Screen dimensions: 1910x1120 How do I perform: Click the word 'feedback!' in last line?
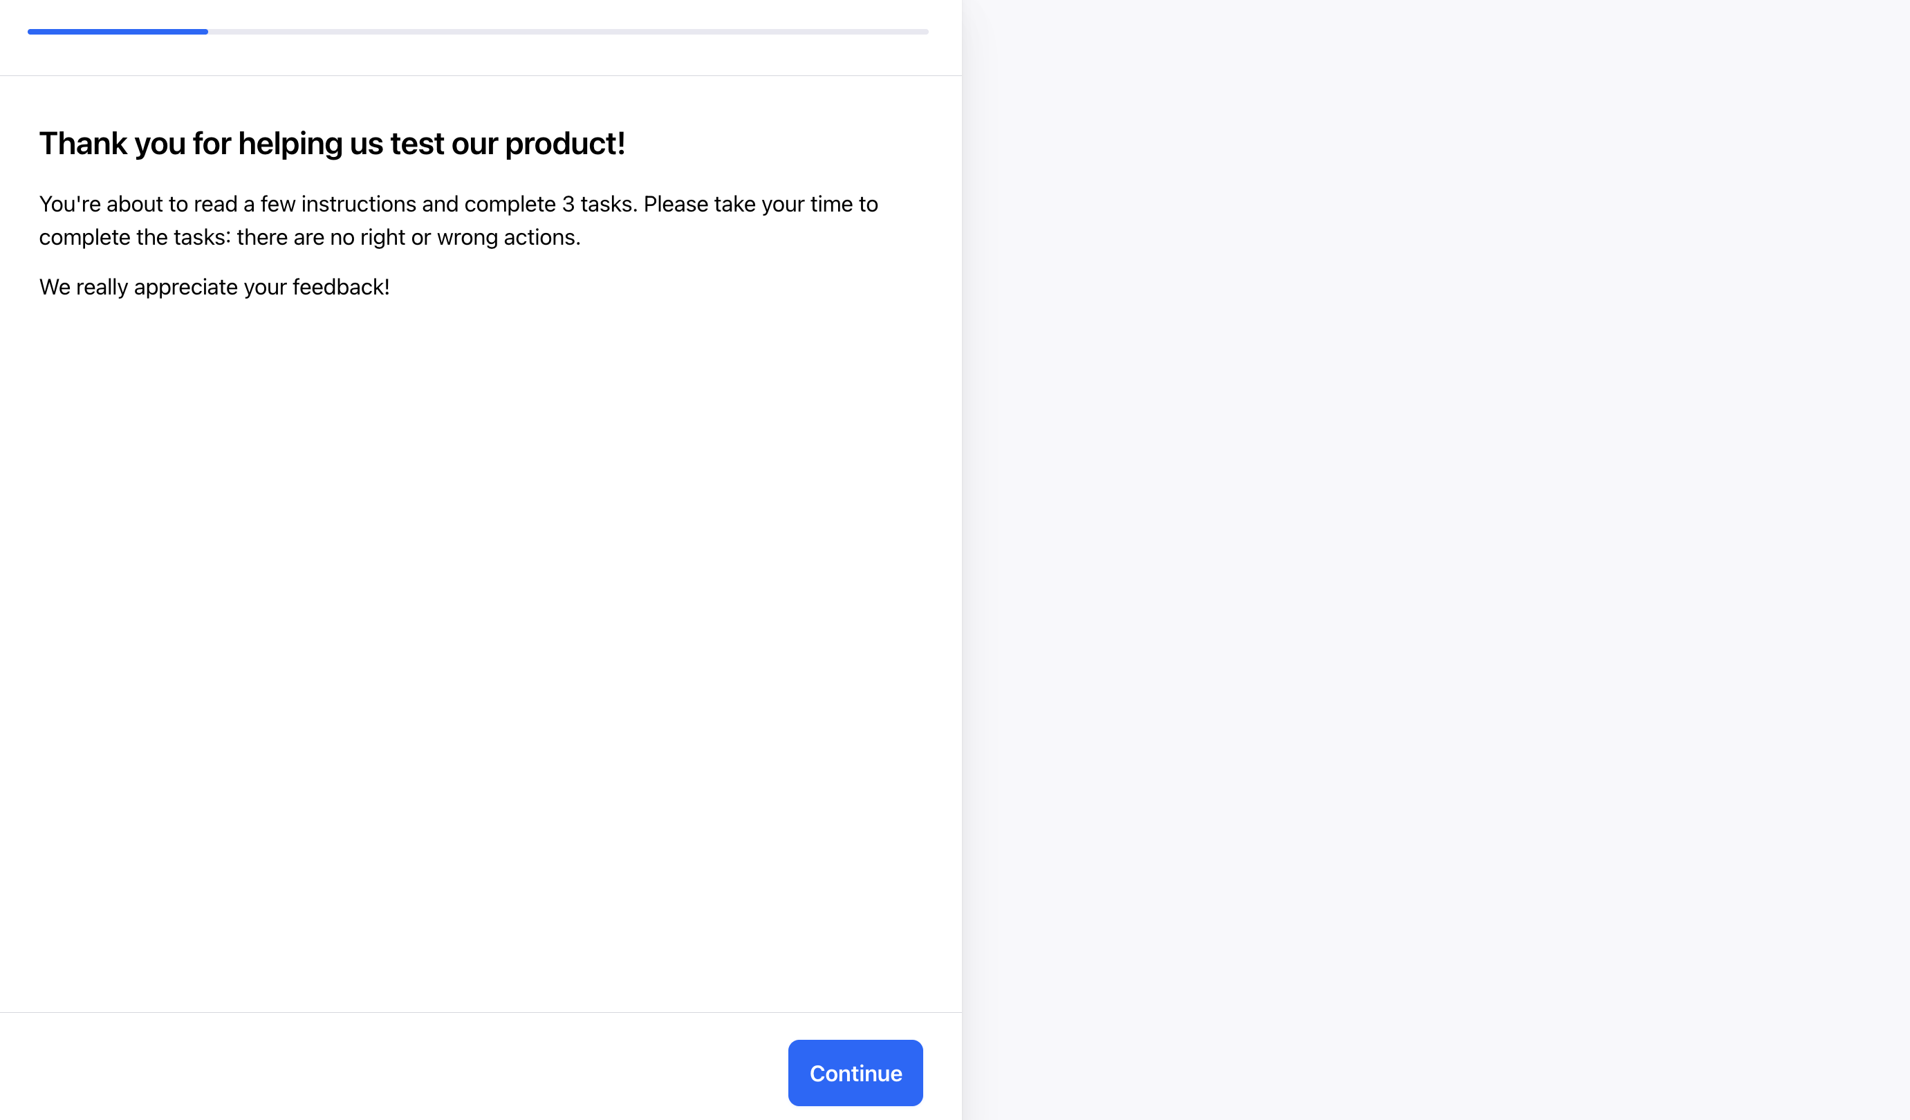(x=340, y=287)
